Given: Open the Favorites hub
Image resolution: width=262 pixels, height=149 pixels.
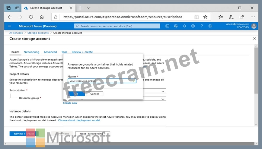Looking at the screenshot, I should (x=221, y=17).
